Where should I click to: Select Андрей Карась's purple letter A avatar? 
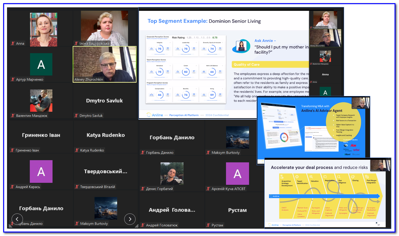41,171
